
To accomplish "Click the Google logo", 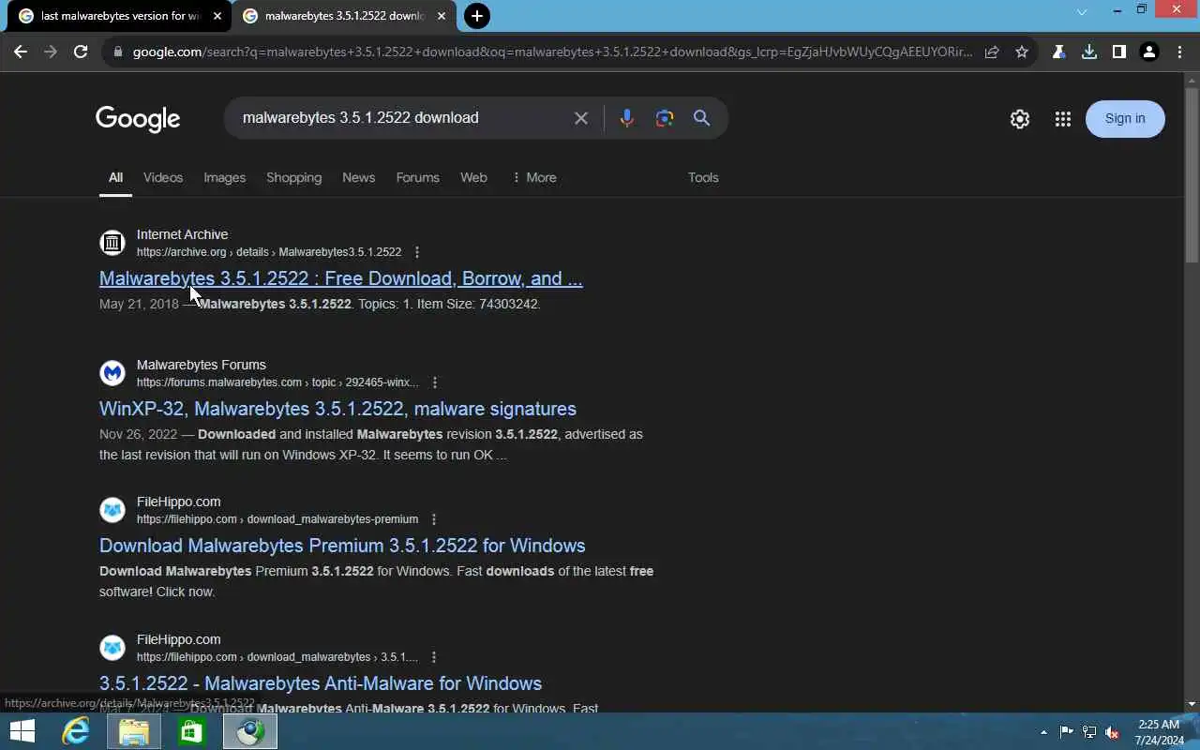I will (x=138, y=119).
